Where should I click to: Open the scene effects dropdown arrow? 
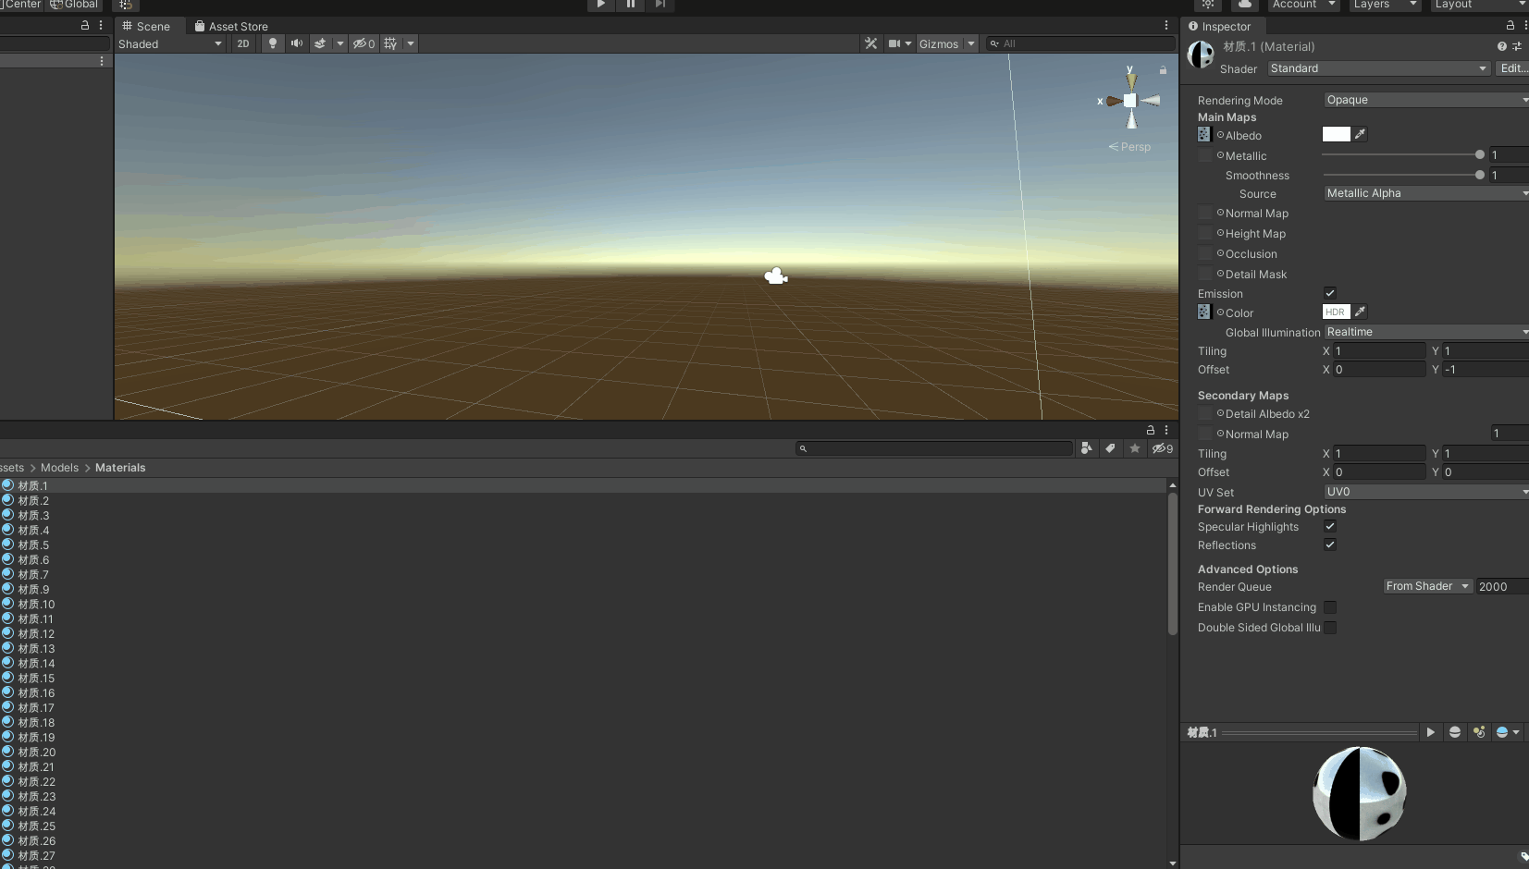point(340,43)
